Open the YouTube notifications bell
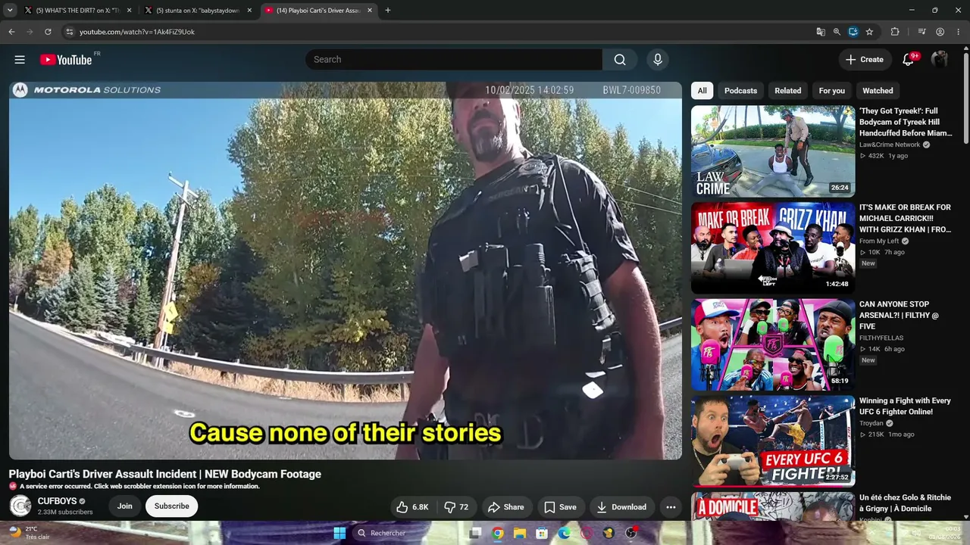The image size is (970, 545). (x=908, y=60)
